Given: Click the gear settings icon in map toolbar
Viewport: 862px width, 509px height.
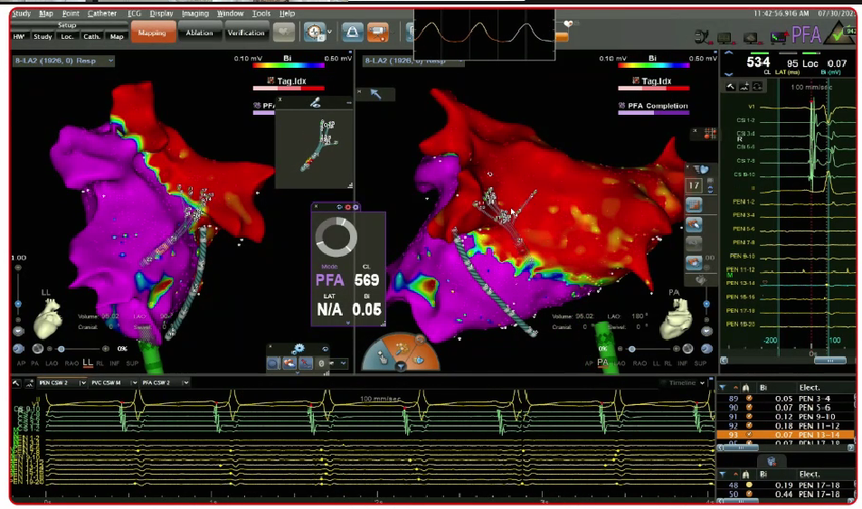Looking at the screenshot, I should coord(298,348).
